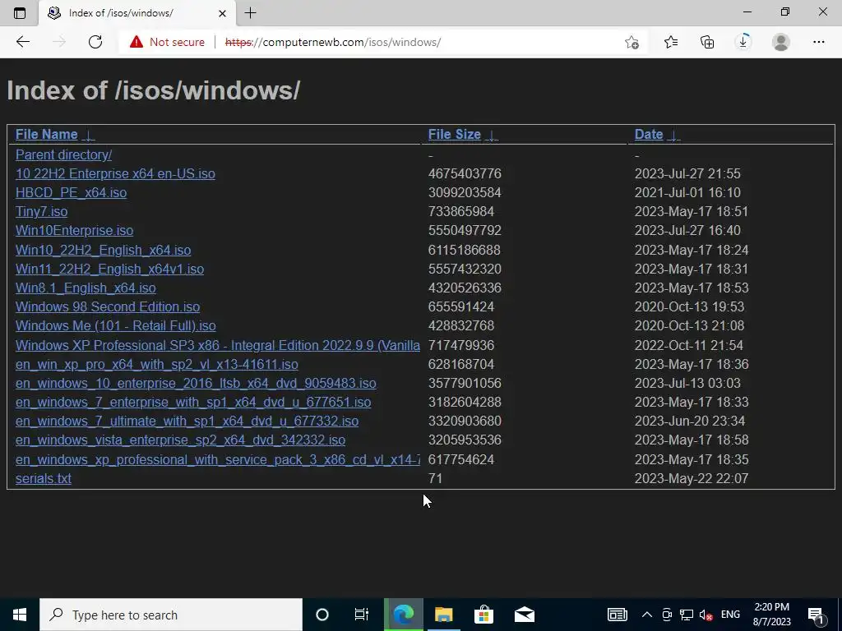Download Win10_22H2_English_x64.iso
The height and width of the screenshot is (631, 842).
point(103,250)
